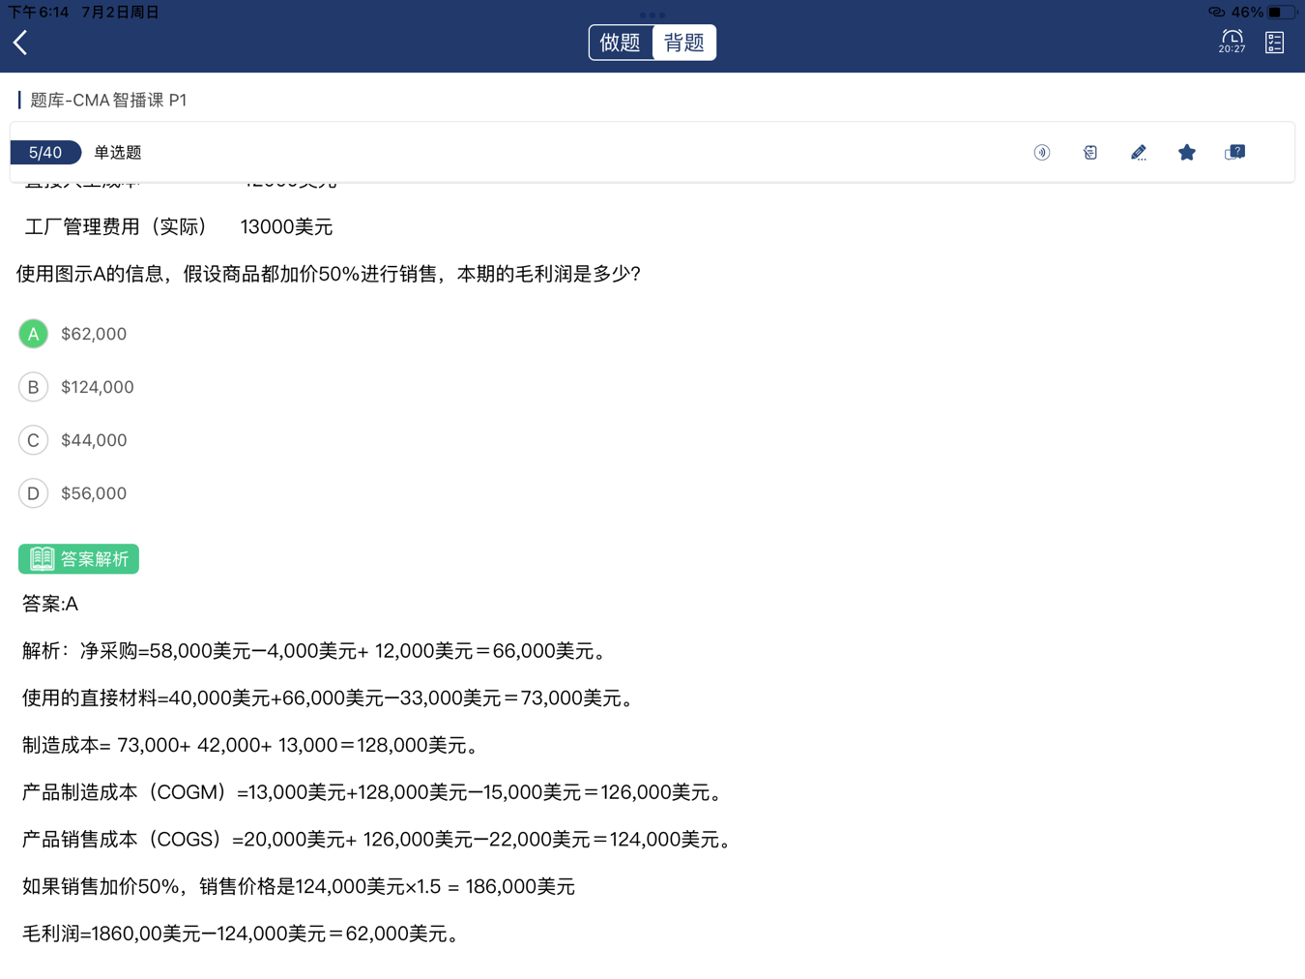The image size is (1305, 979).
Task: Select option A radio circle
Action: pyautogui.click(x=34, y=334)
